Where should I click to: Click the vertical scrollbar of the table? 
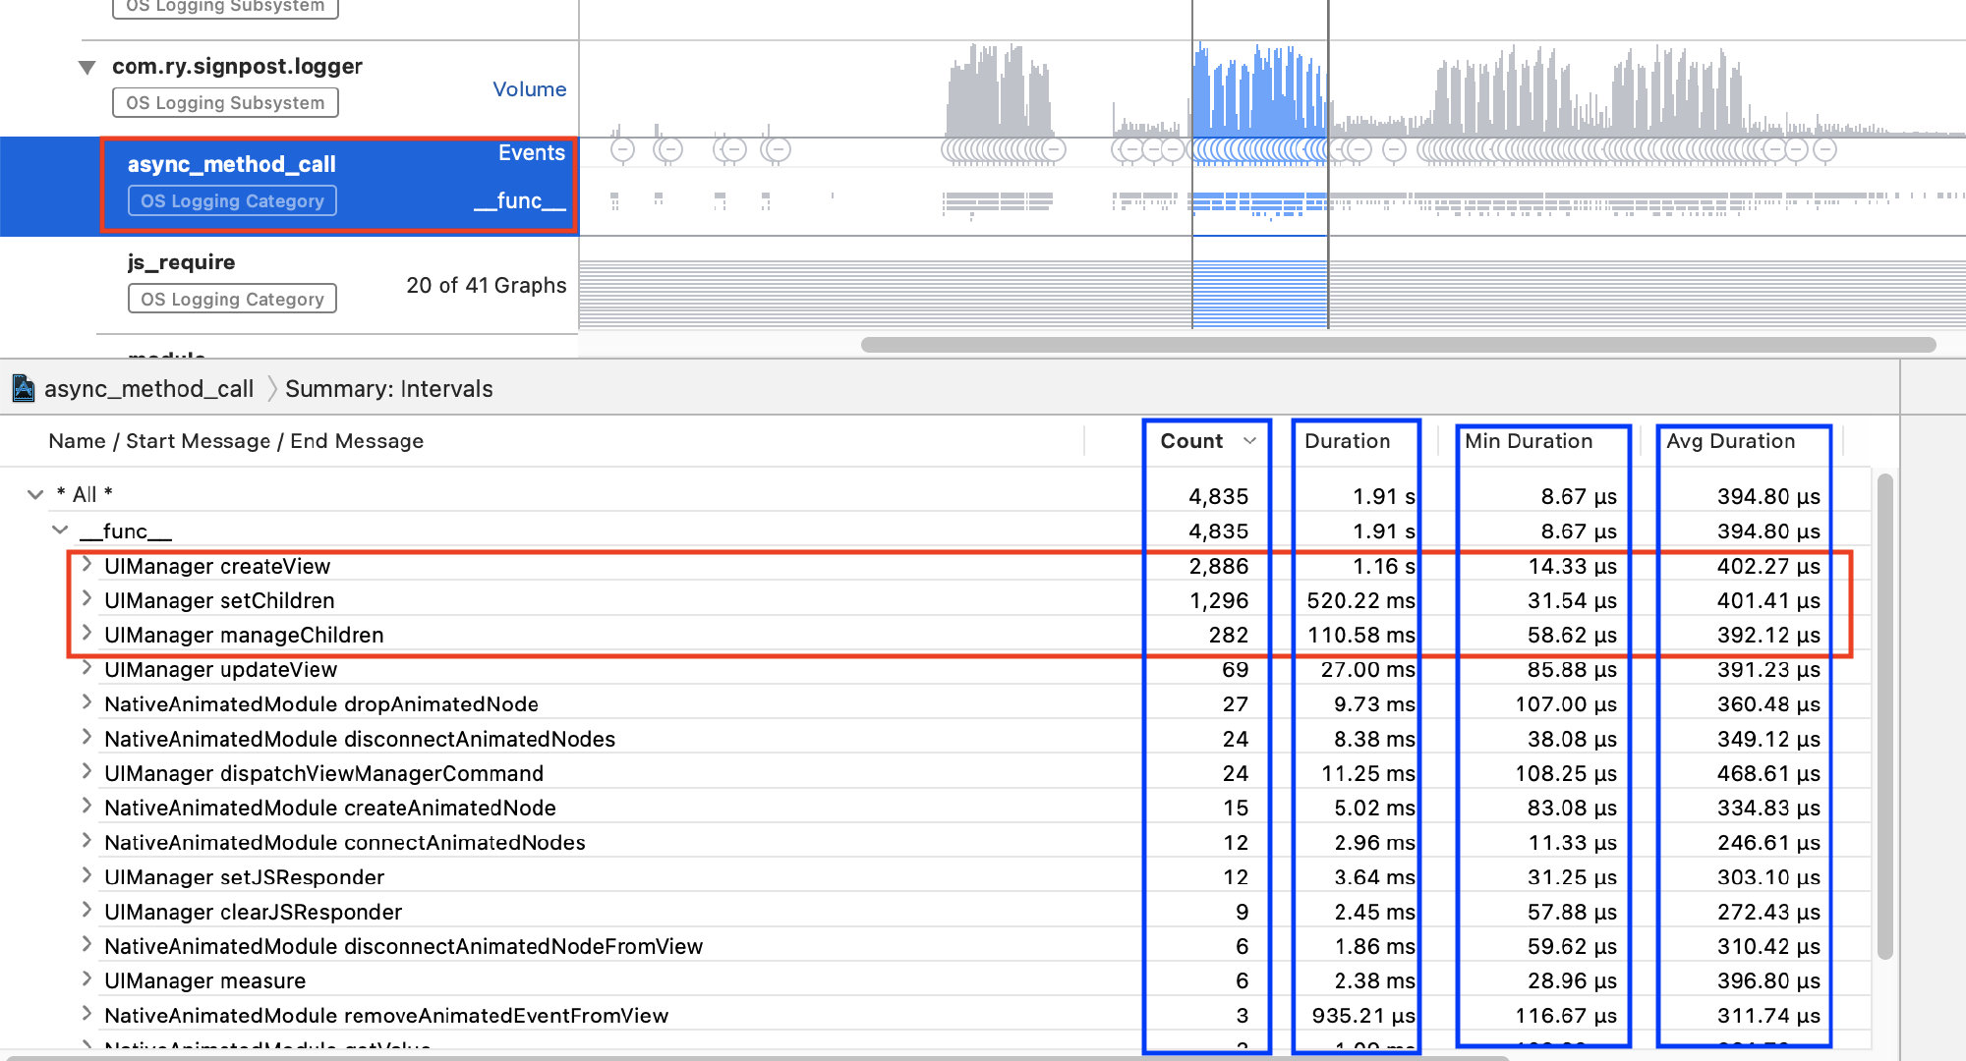1884,717
